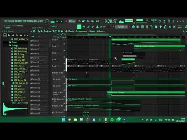Open the VIEW menu

[25, 21]
